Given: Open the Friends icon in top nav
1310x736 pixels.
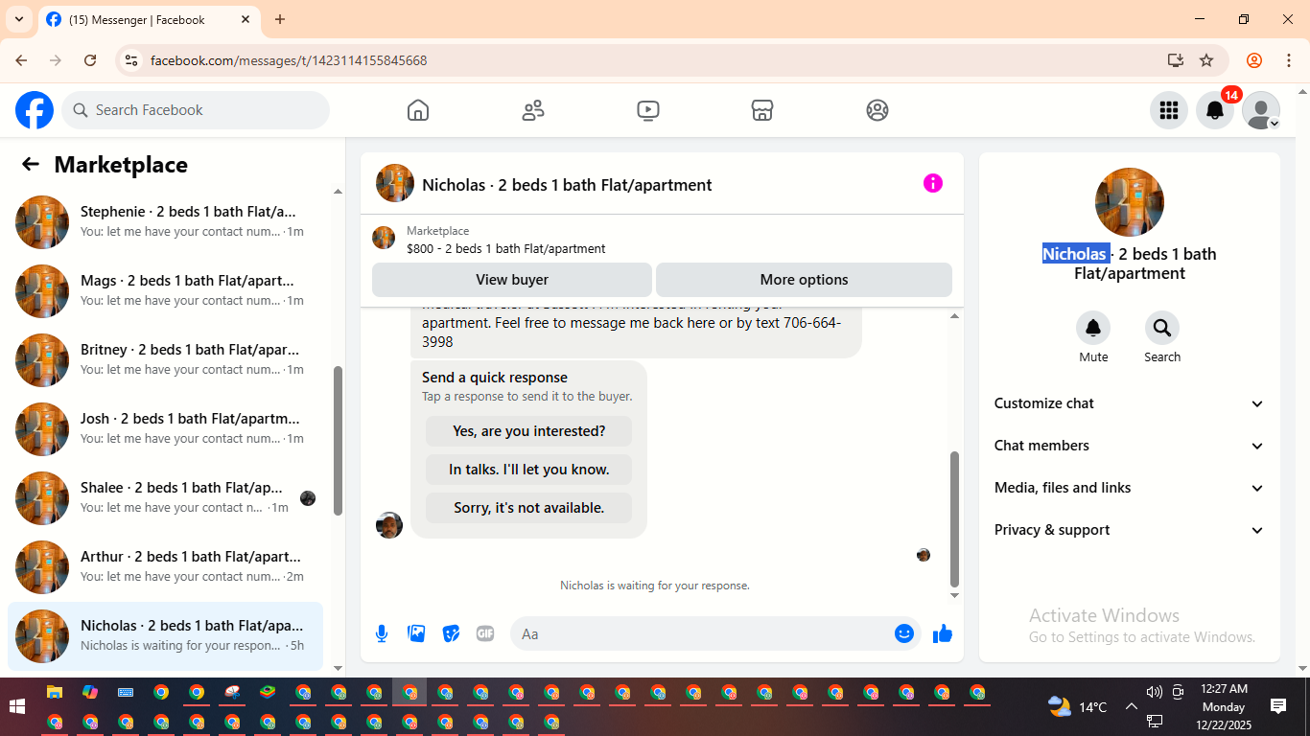Looking at the screenshot, I should [x=533, y=110].
